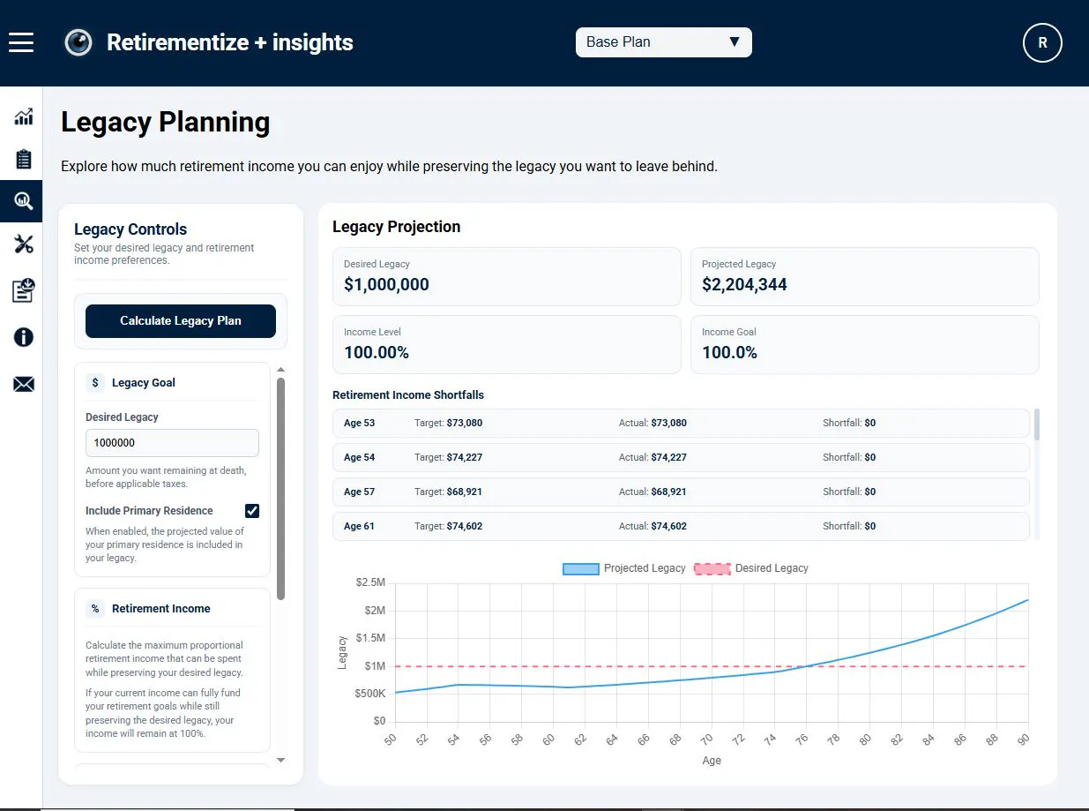Open the growth chart sidebar icon
The width and height of the screenshot is (1089, 811).
pos(24,116)
